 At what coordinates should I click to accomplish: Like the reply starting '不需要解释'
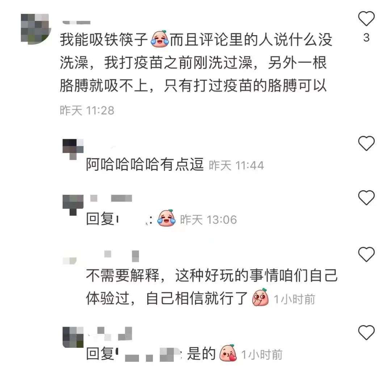click(366, 255)
